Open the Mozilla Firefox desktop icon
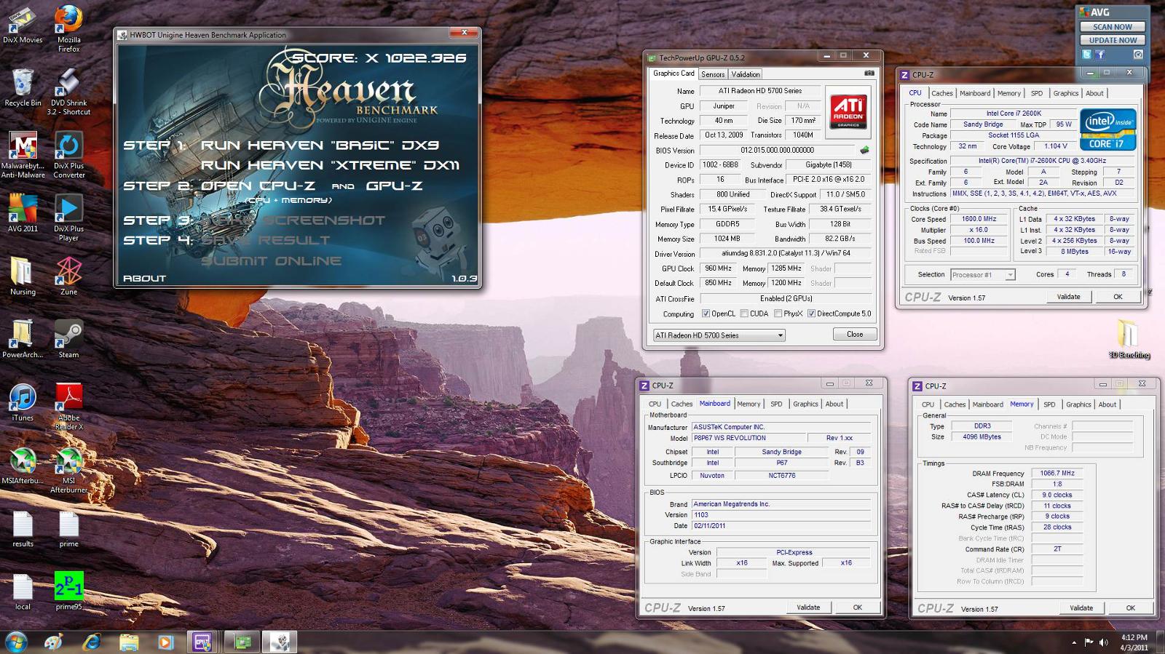Screen dimensions: 1165x654 (68, 29)
